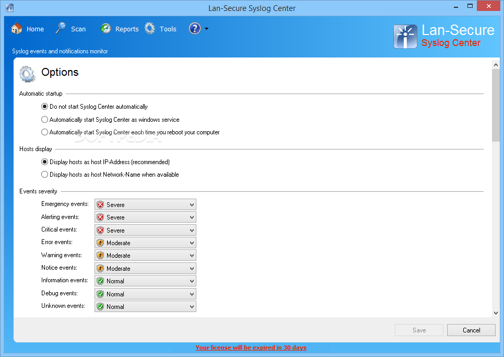Open the license expiration link
This screenshot has height=357, width=504.
(251, 348)
